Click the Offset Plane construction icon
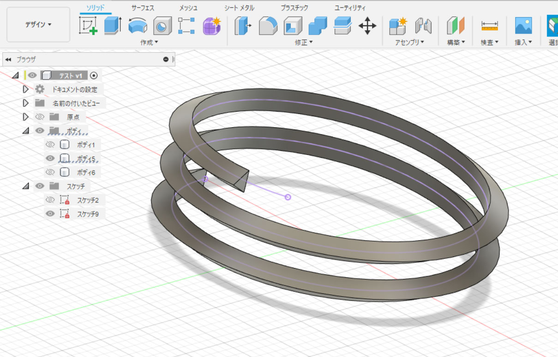This screenshot has height=357, width=558. [456, 26]
